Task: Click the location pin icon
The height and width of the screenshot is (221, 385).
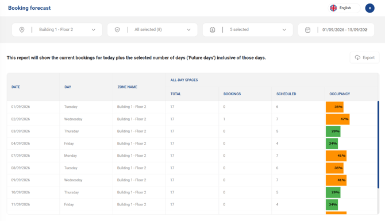Action: click(22, 30)
